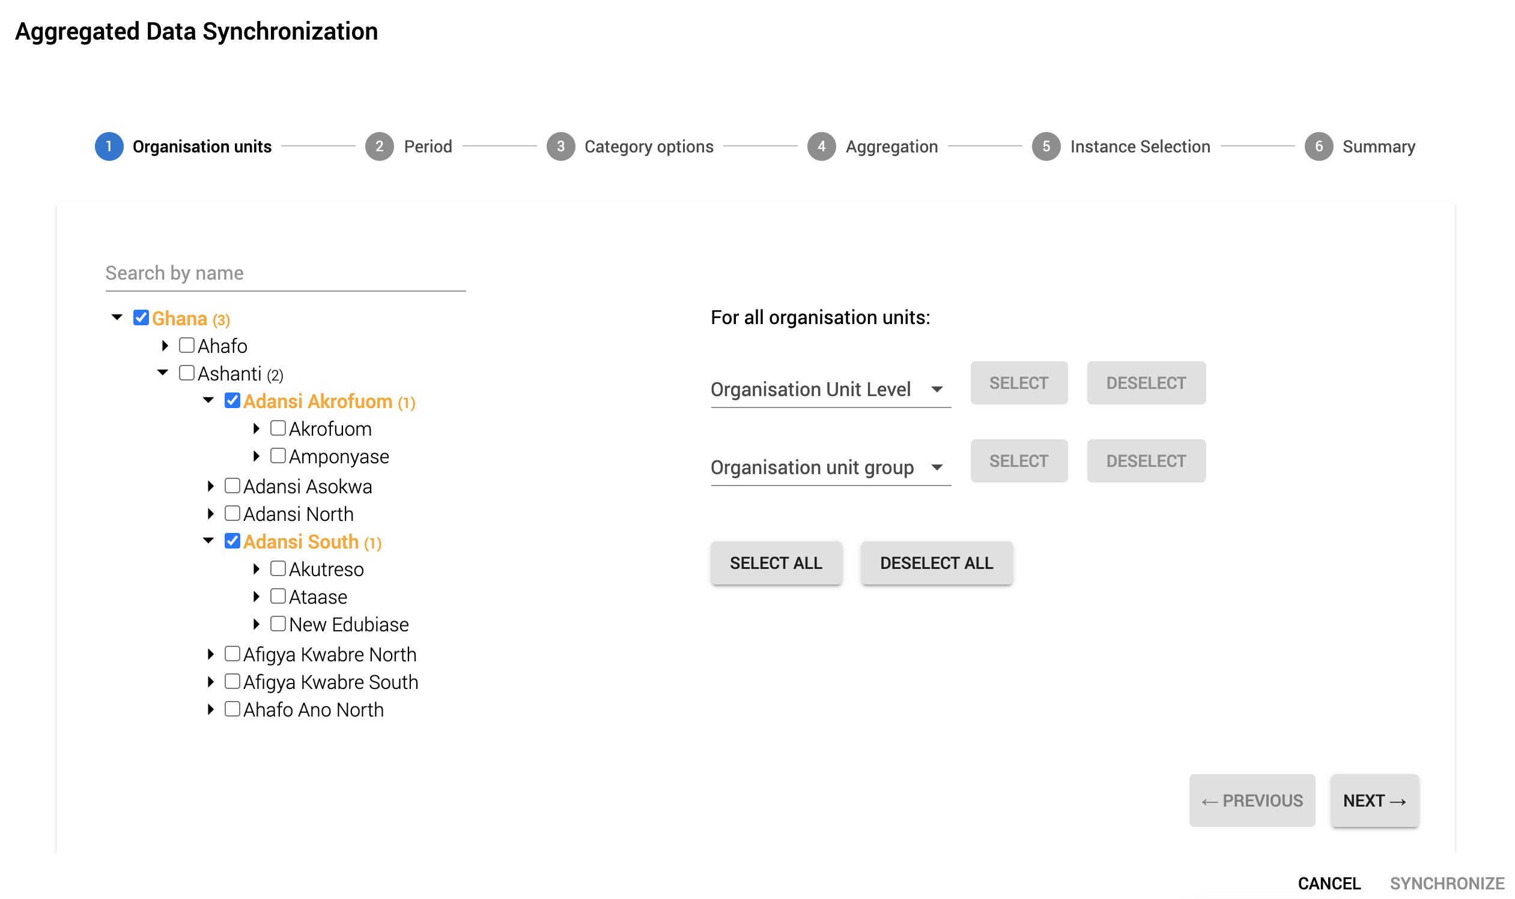Click the step 5 Instance Selection circle
This screenshot has width=1515, height=899.
click(x=1045, y=146)
